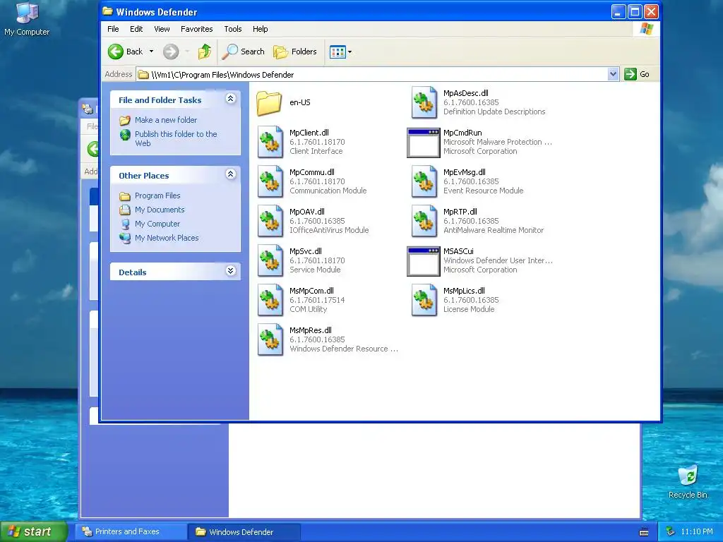Click Windows Defender taskbar button

244,532
